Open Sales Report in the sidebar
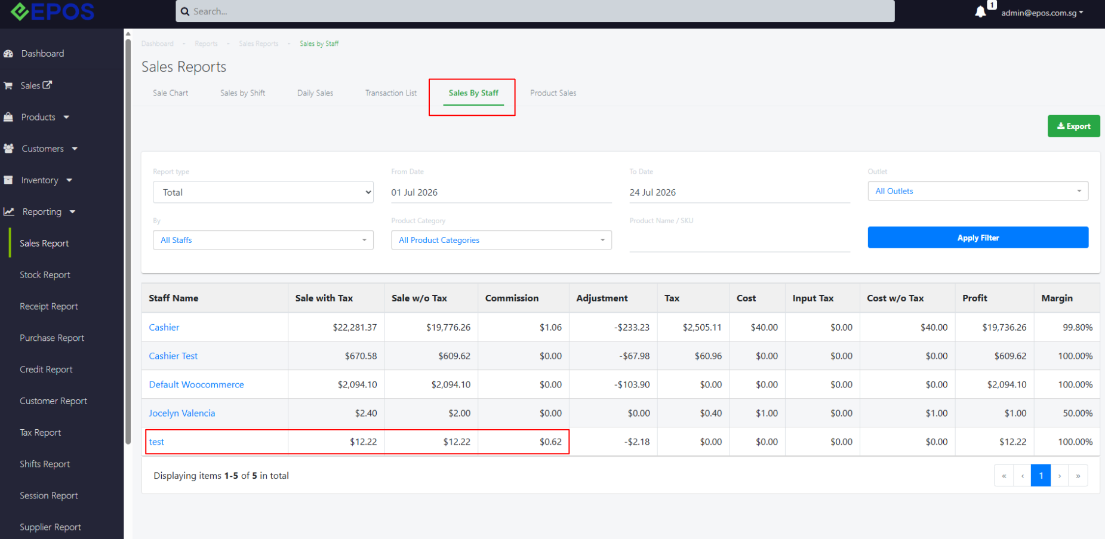1105x539 pixels. click(x=44, y=244)
